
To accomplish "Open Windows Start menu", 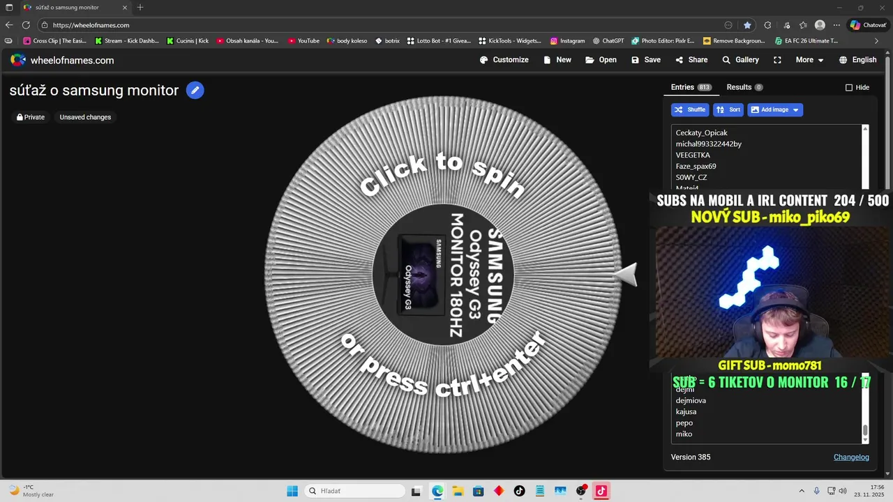I will pos(292,491).
